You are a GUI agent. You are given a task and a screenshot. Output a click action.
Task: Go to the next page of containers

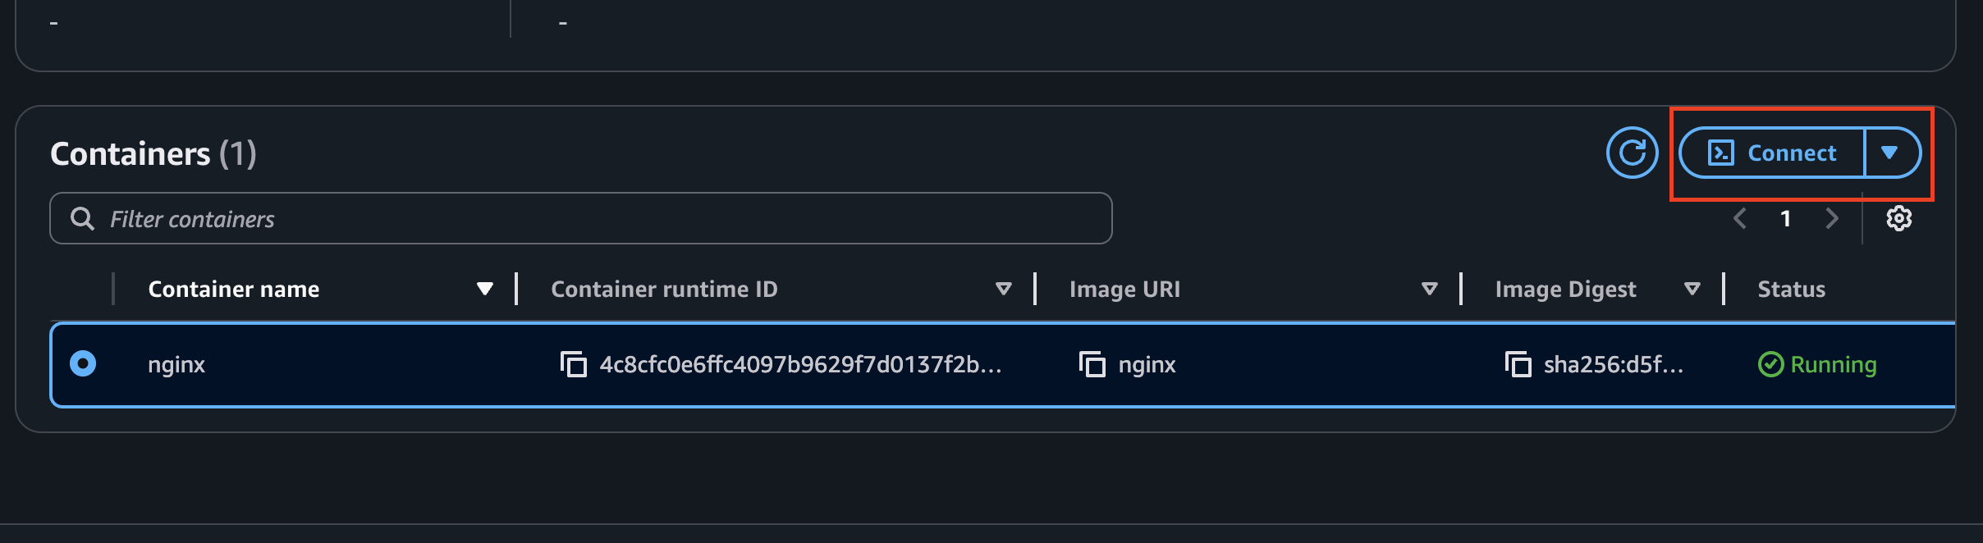[1831, 218]
